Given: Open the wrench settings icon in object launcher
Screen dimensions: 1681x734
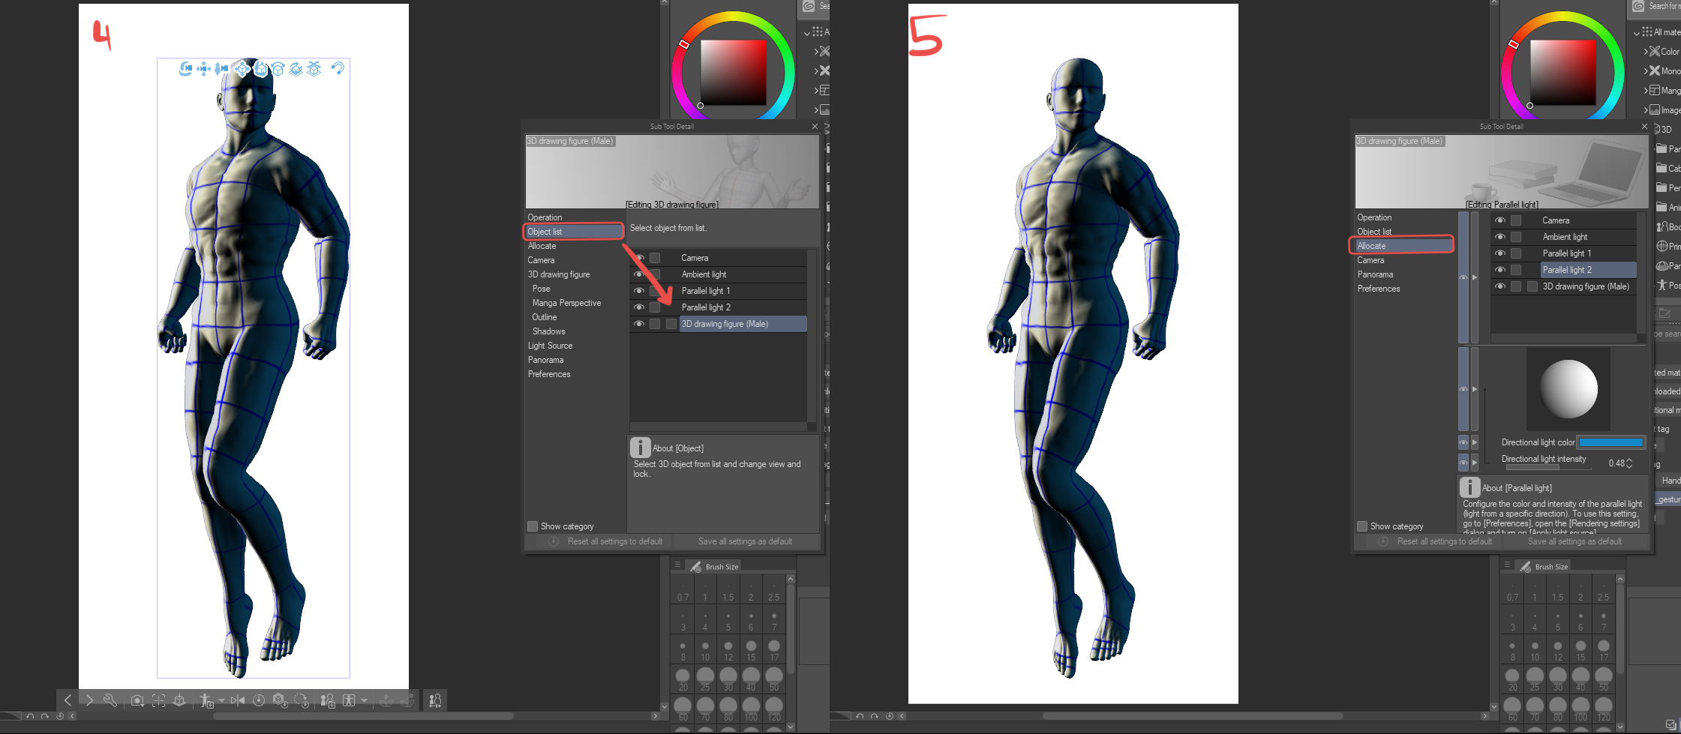Looking at the screenshot, I should tap(110, 700).
